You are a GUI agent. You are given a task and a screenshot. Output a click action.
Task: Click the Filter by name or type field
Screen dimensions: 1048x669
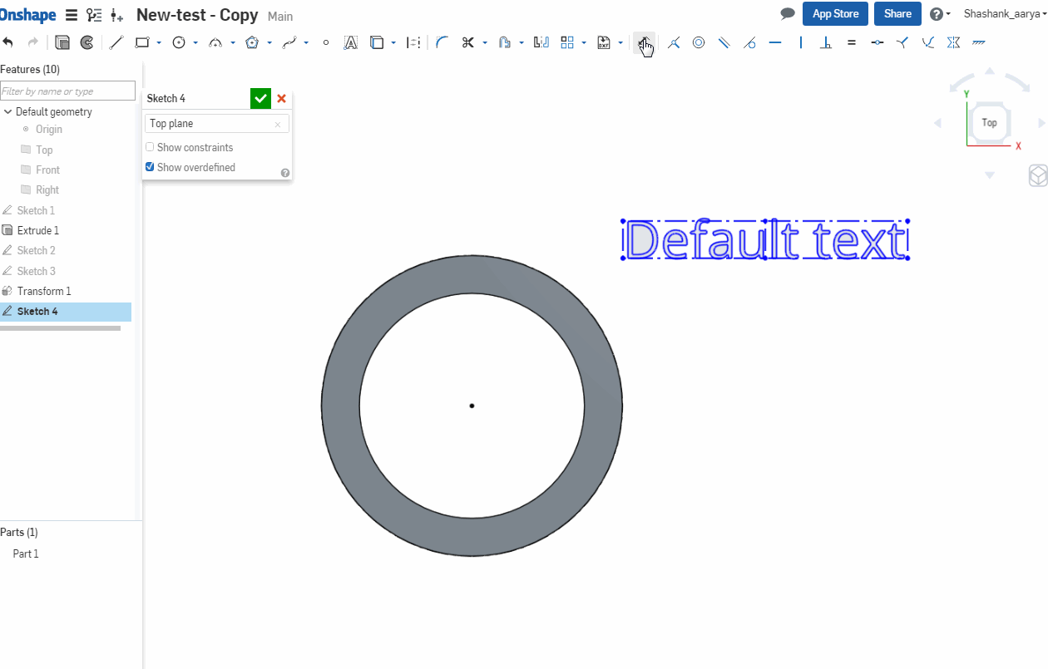point(67,90)
